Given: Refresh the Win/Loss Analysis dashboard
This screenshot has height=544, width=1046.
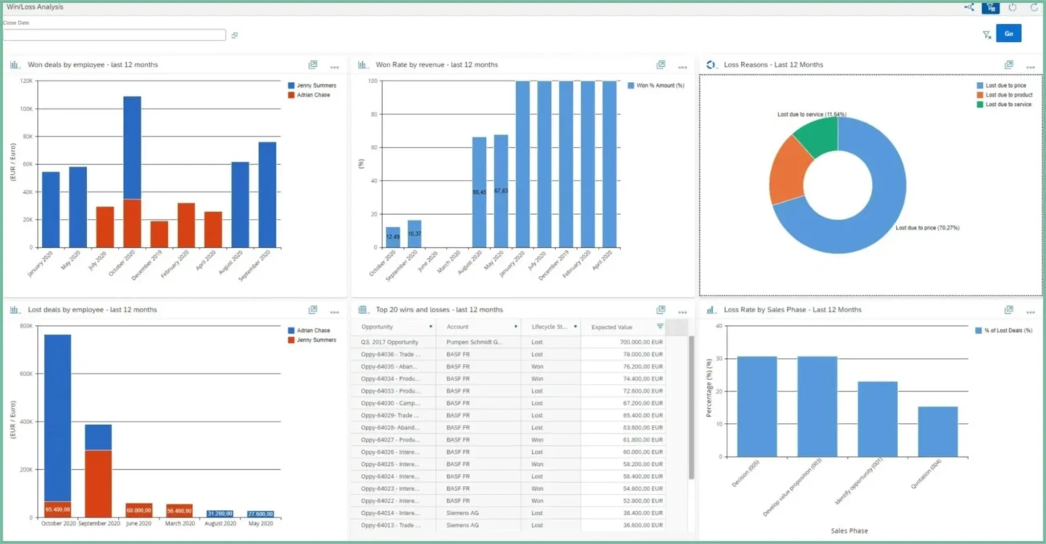Looking at the screenshot, I should coord(1034,7).
